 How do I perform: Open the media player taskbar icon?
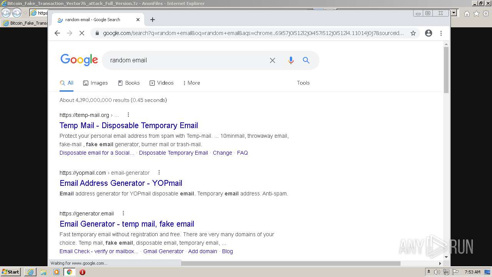[57, 272]
